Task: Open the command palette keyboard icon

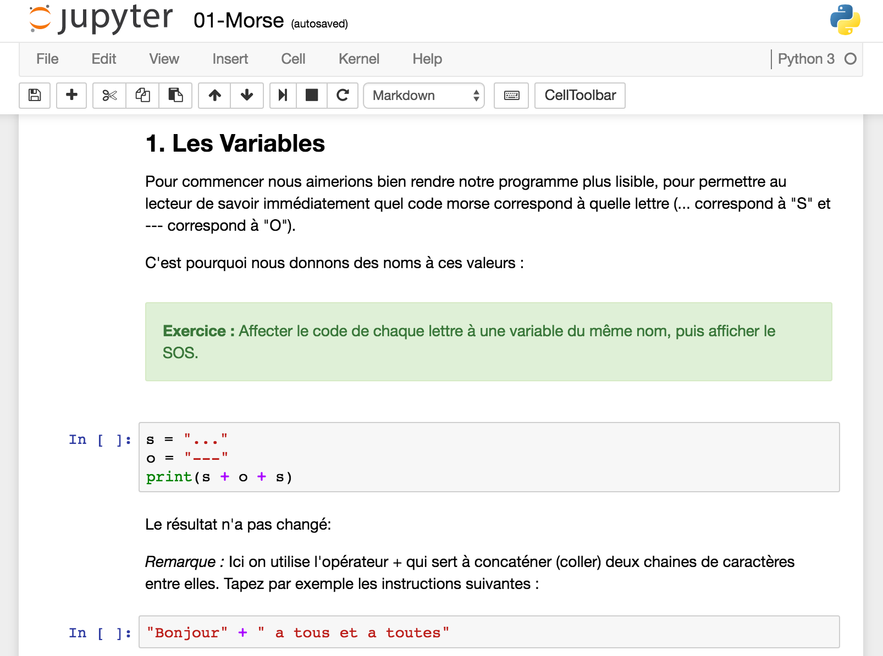Action: pos(511,96)
